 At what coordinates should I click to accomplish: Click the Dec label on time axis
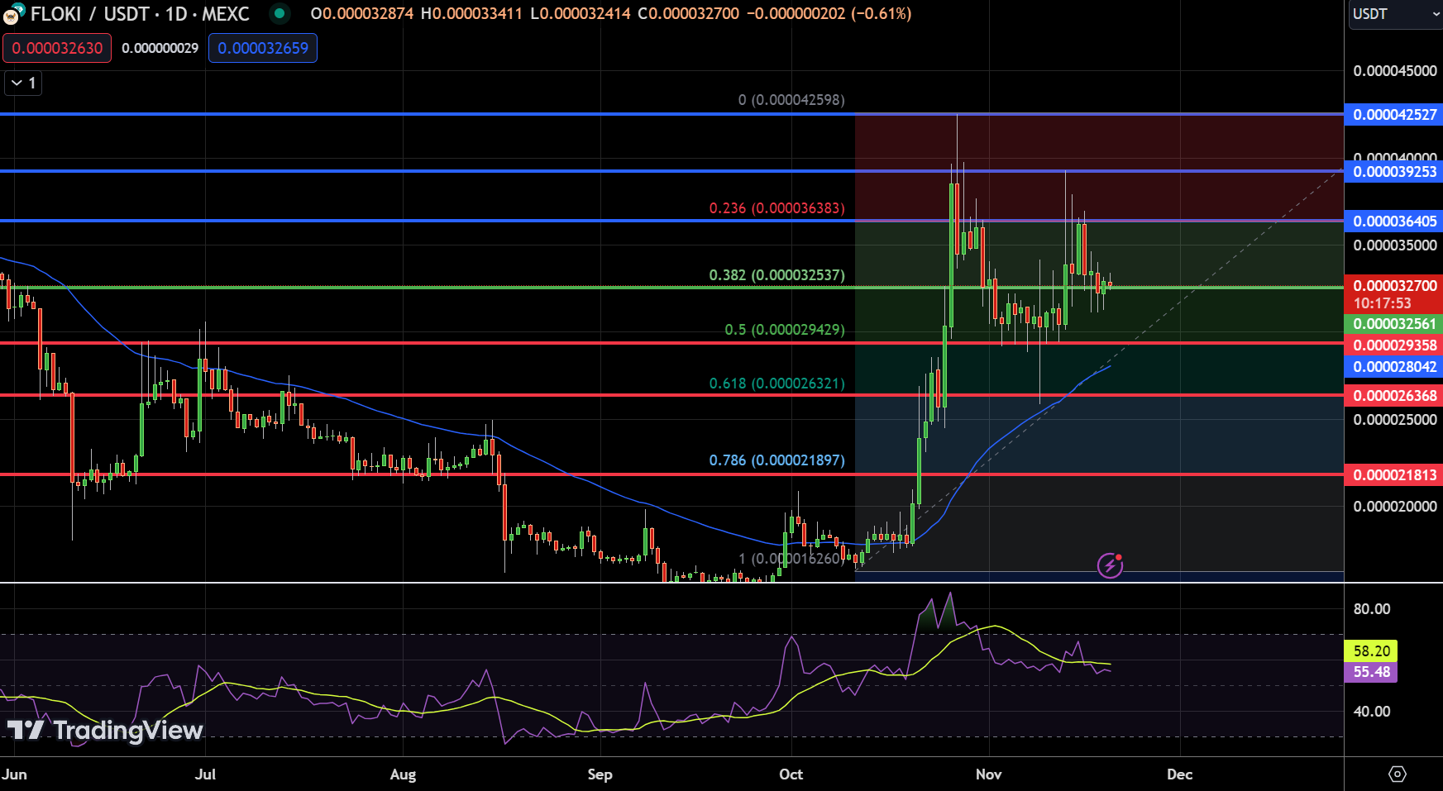point(1180,774)
